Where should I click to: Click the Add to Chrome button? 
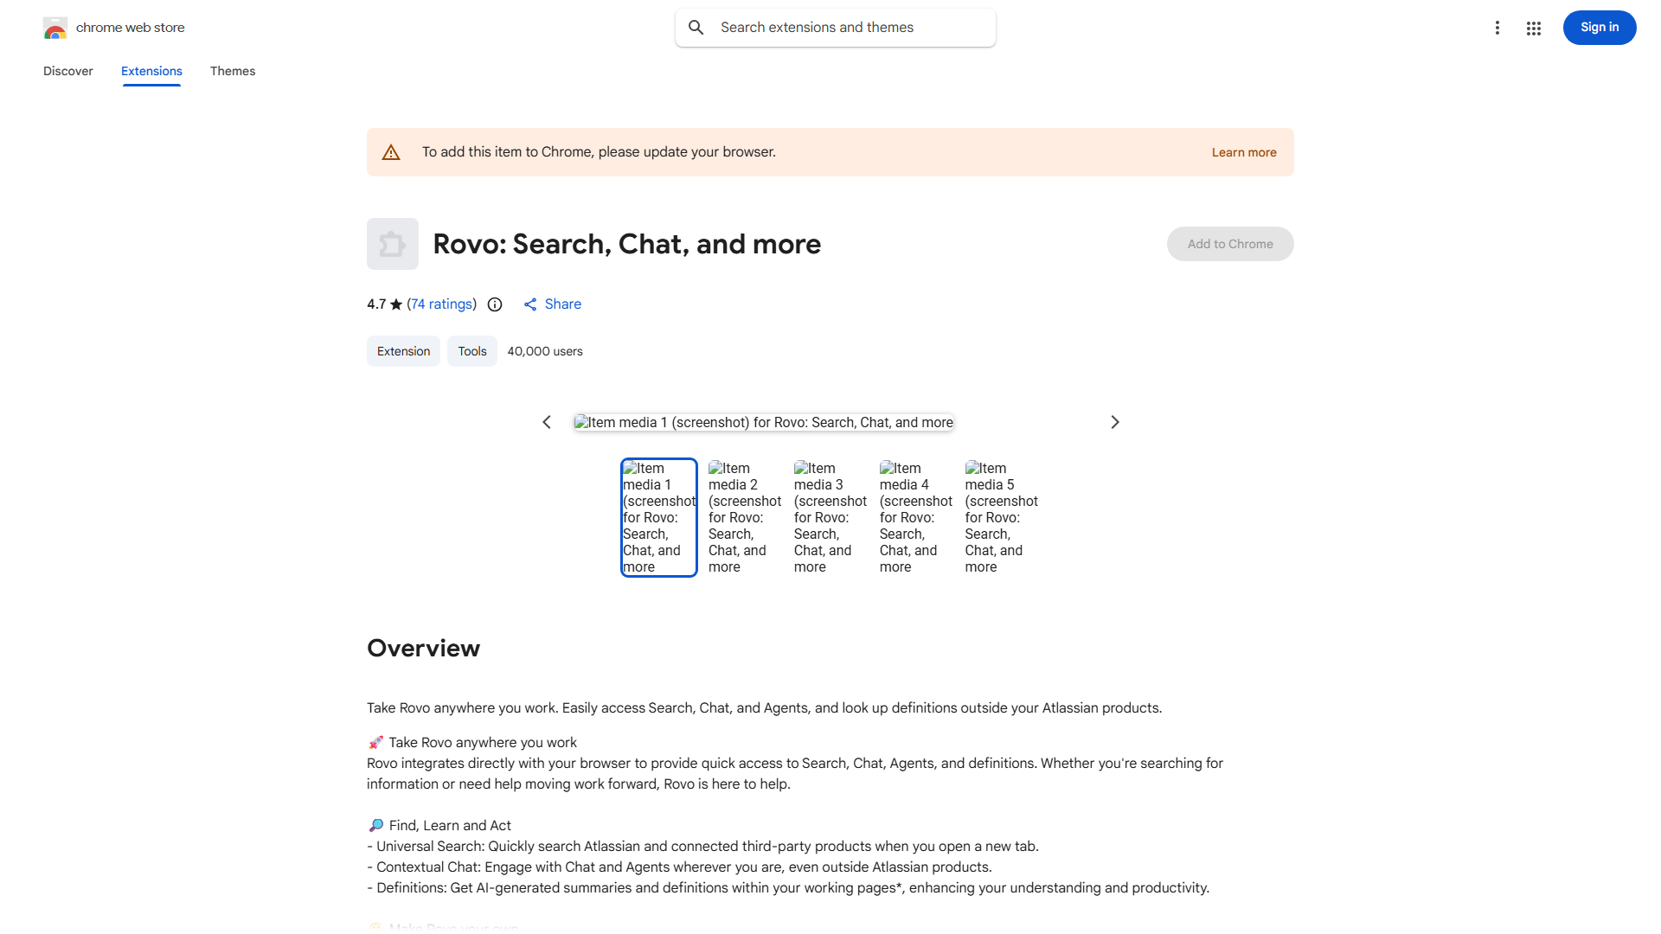pyautogui.click(x=1229, y=244)
